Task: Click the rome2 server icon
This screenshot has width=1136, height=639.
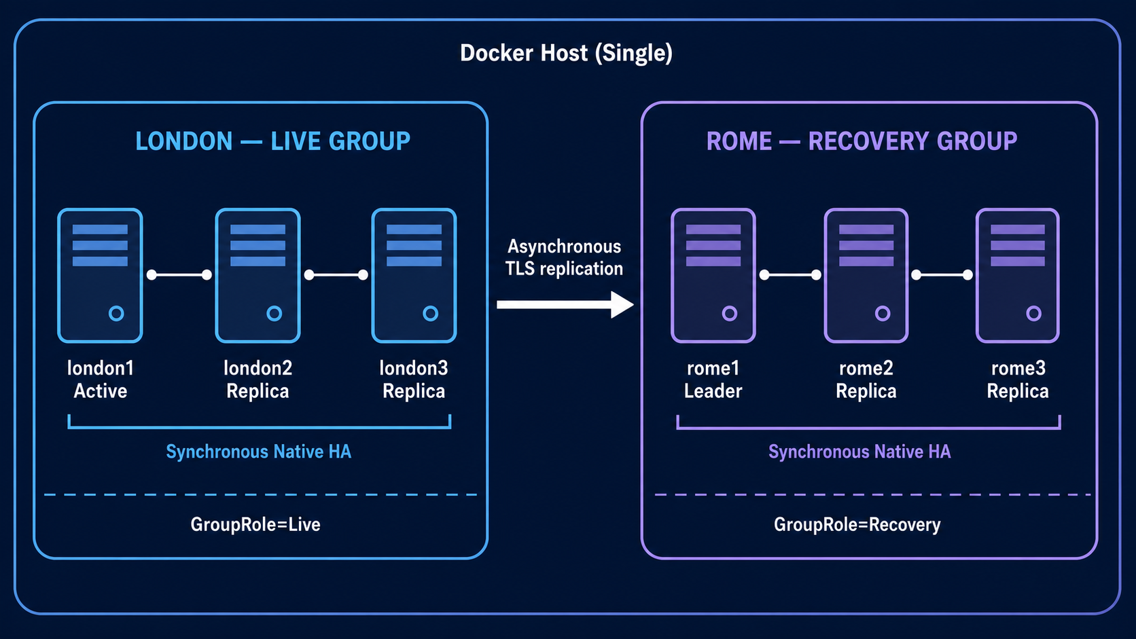Action: [x=866, y=275]
